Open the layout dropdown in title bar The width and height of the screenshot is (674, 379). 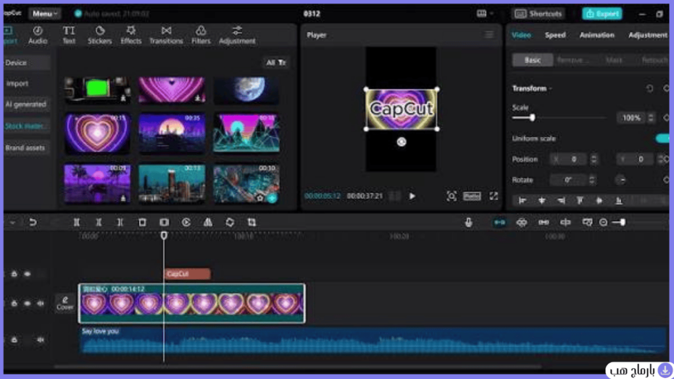pyautogui.click(x=484, y=14)
